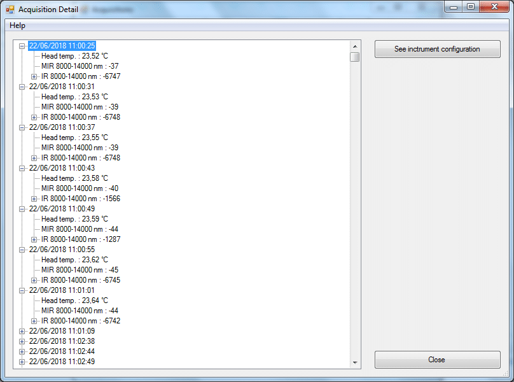Collapse the 22/06/2018 11:00:25 acquisition node
The width and height of the screenshot is (514, 382).
point(22,46)
